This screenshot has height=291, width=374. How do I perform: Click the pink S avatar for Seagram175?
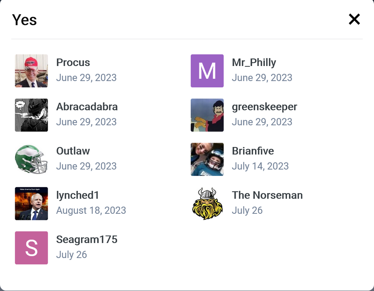[x=31, y=248]
